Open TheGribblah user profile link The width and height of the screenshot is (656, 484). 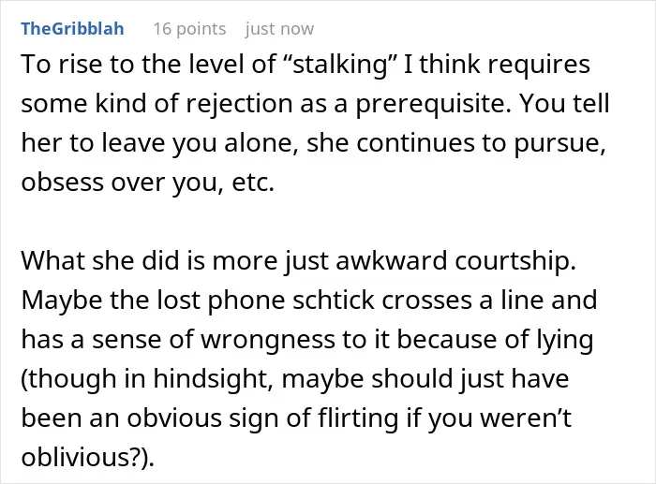72,29
